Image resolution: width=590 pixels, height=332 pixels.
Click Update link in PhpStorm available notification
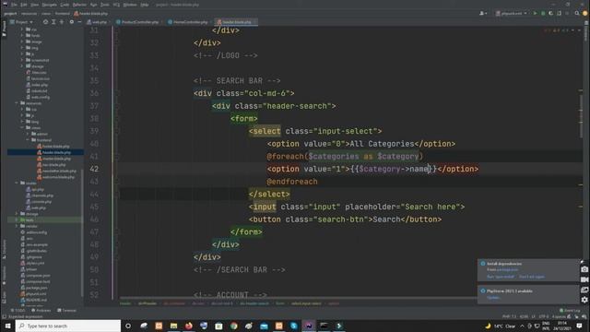pyautogui.click(x=493, y=297)
